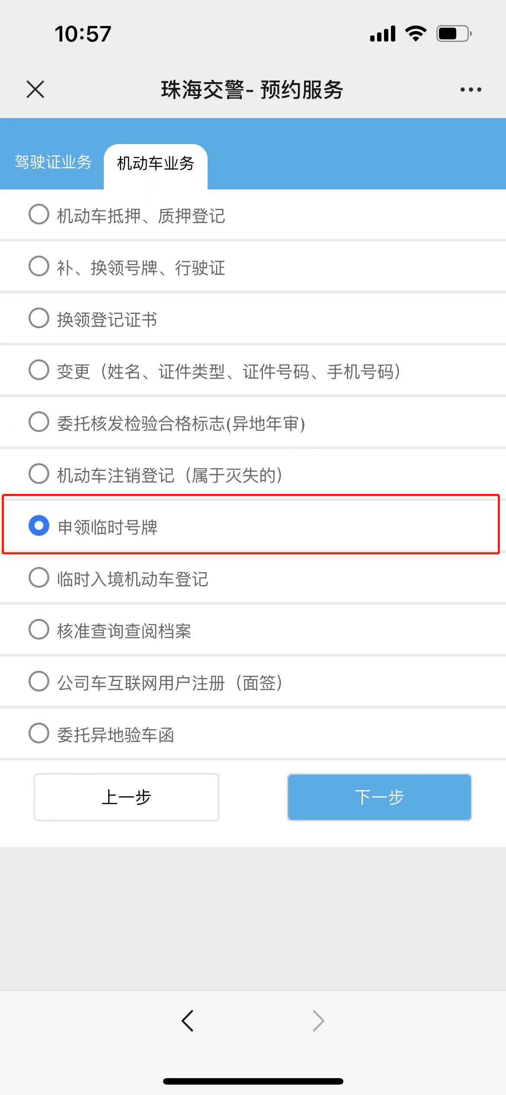Select 公司车互联网用户注册(面签) option
506x1095 pixels.
click(x=39, y=682)
